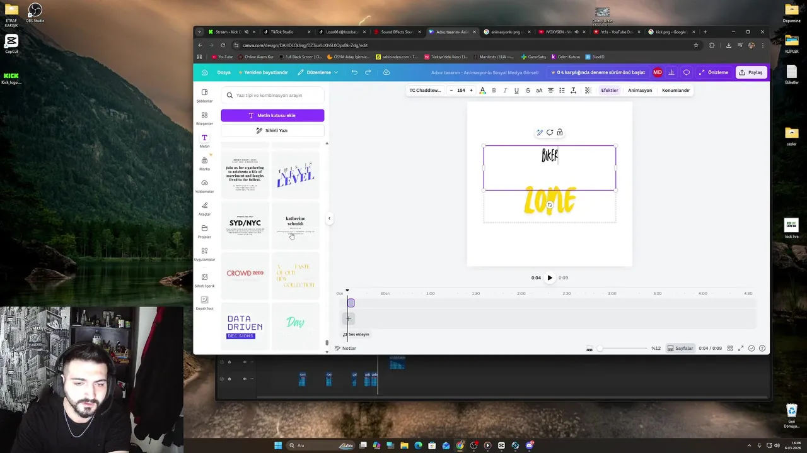Screen dimensions: 807x453
Task: Open the text color picker
Action: [482, 90]
